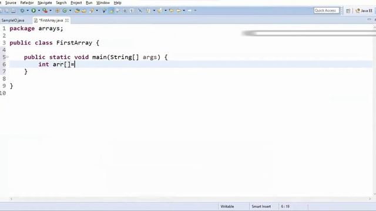
Task: Click the New Java Class icon
Action: click(65, 11)
